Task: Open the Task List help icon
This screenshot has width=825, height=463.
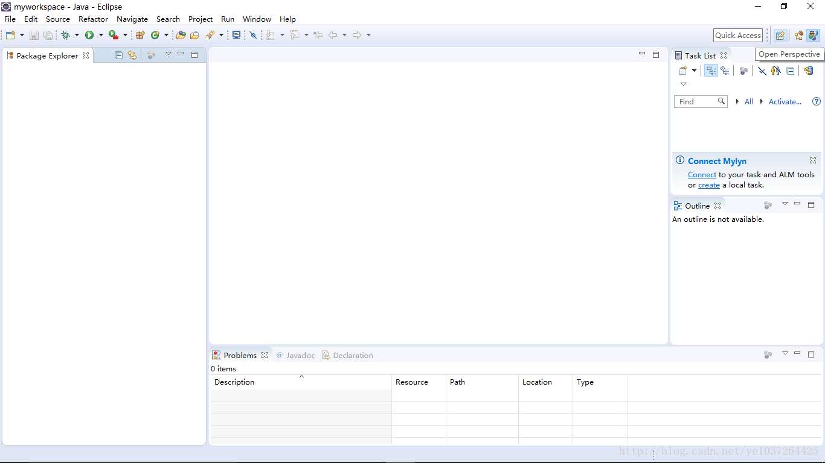Action: pos(817,101)
